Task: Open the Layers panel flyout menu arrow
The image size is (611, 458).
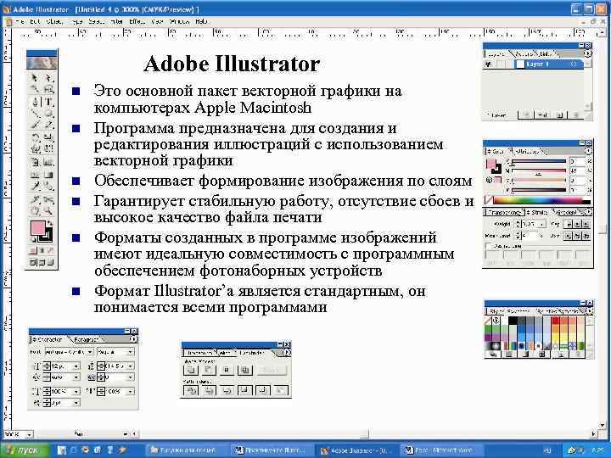Action: tap(587, 53)
